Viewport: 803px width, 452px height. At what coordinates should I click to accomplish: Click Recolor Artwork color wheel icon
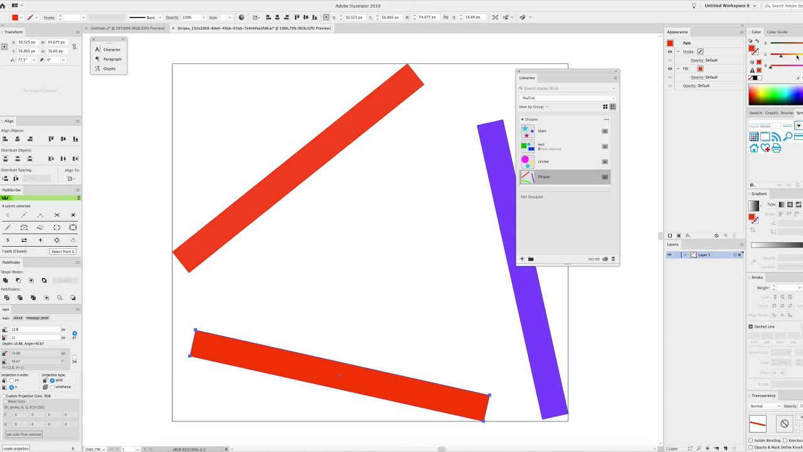coord(242,17)
